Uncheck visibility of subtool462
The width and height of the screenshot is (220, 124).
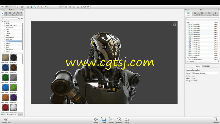pyautogui.click(x=190, y=34)
